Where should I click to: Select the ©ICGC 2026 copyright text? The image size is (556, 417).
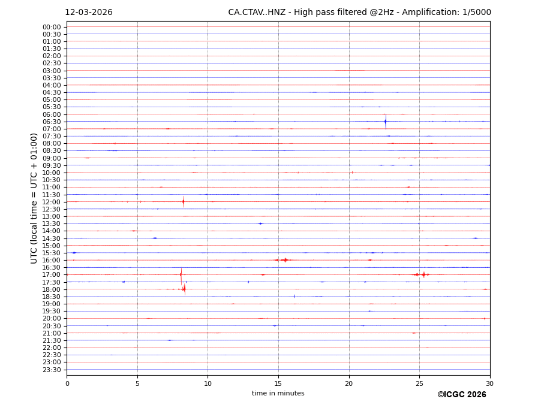tap(461, 395)
